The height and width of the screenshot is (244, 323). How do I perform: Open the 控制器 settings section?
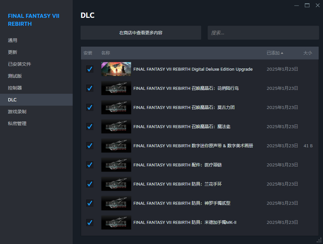15,87
